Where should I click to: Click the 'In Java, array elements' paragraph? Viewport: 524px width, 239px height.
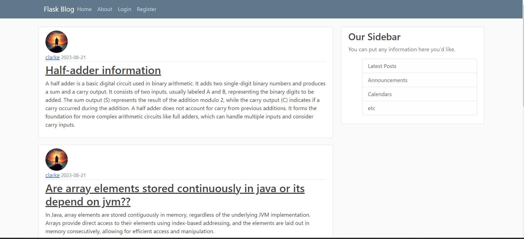[178, 223]
